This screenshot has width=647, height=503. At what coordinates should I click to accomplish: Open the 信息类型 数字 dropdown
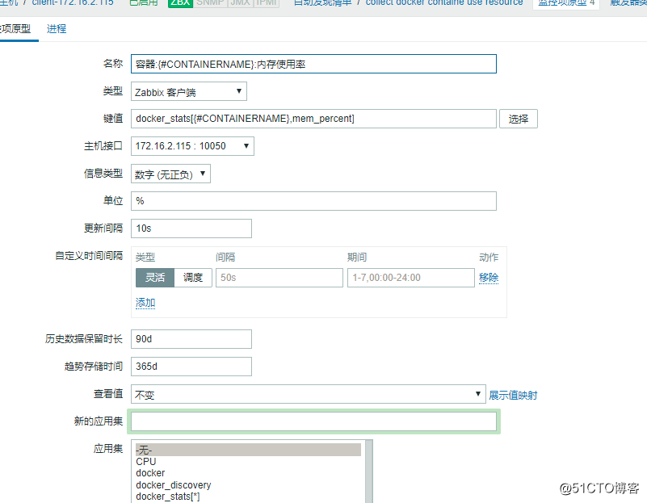pos(170,174)
